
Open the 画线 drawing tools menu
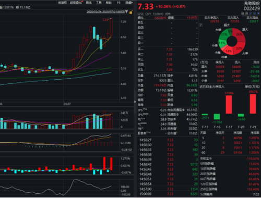point(89,3)
